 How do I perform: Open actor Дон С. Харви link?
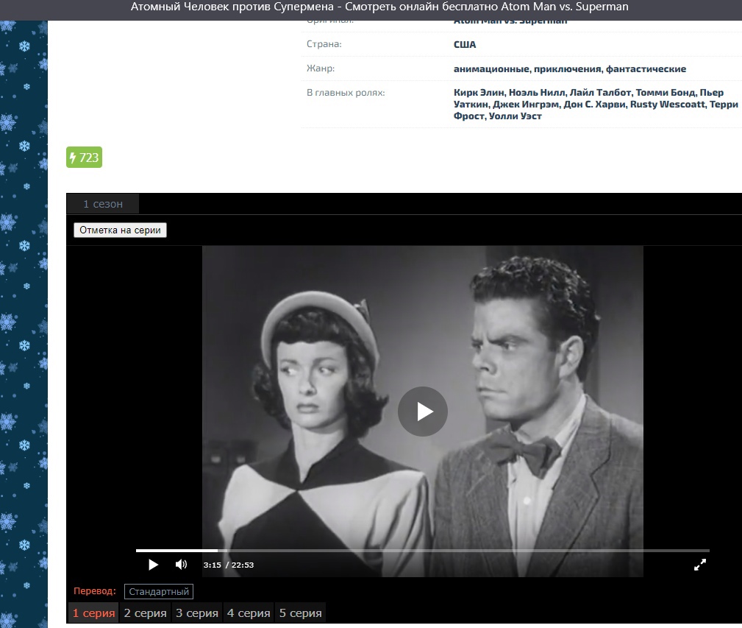[594, 105]
